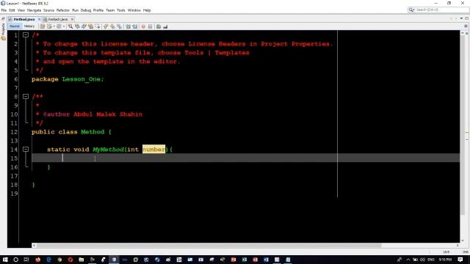Click the split editor icon at the toolbar's right end

coord(466,26)
